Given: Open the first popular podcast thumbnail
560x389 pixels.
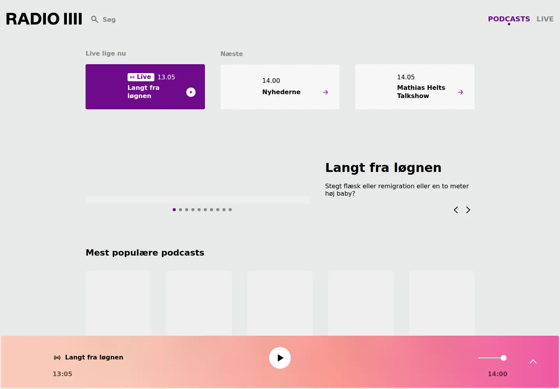Looking at the screenshot, I should click(x=118, y=303).
